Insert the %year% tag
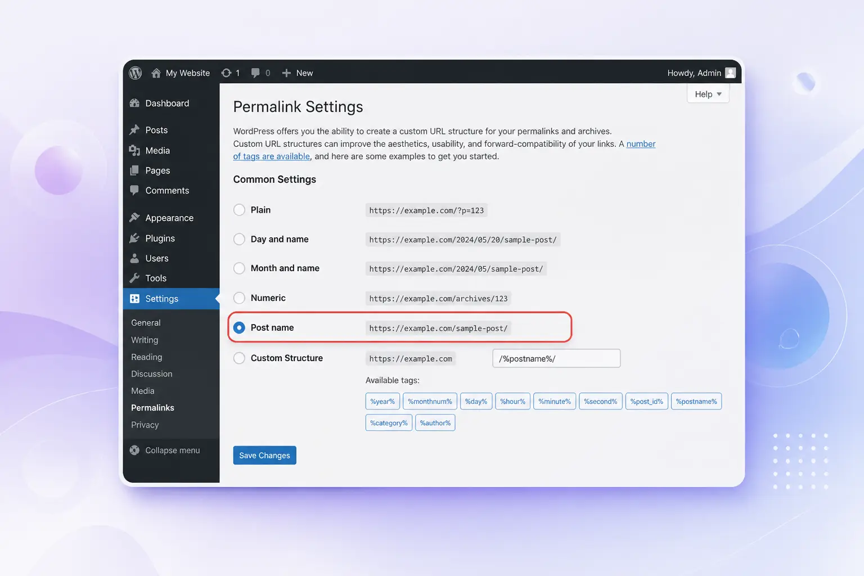864x576 pixels. coord(382,401)
